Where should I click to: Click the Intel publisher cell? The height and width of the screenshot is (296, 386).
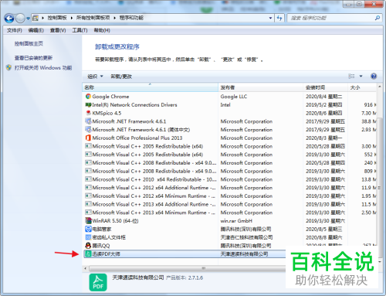(x=225, y=104)
